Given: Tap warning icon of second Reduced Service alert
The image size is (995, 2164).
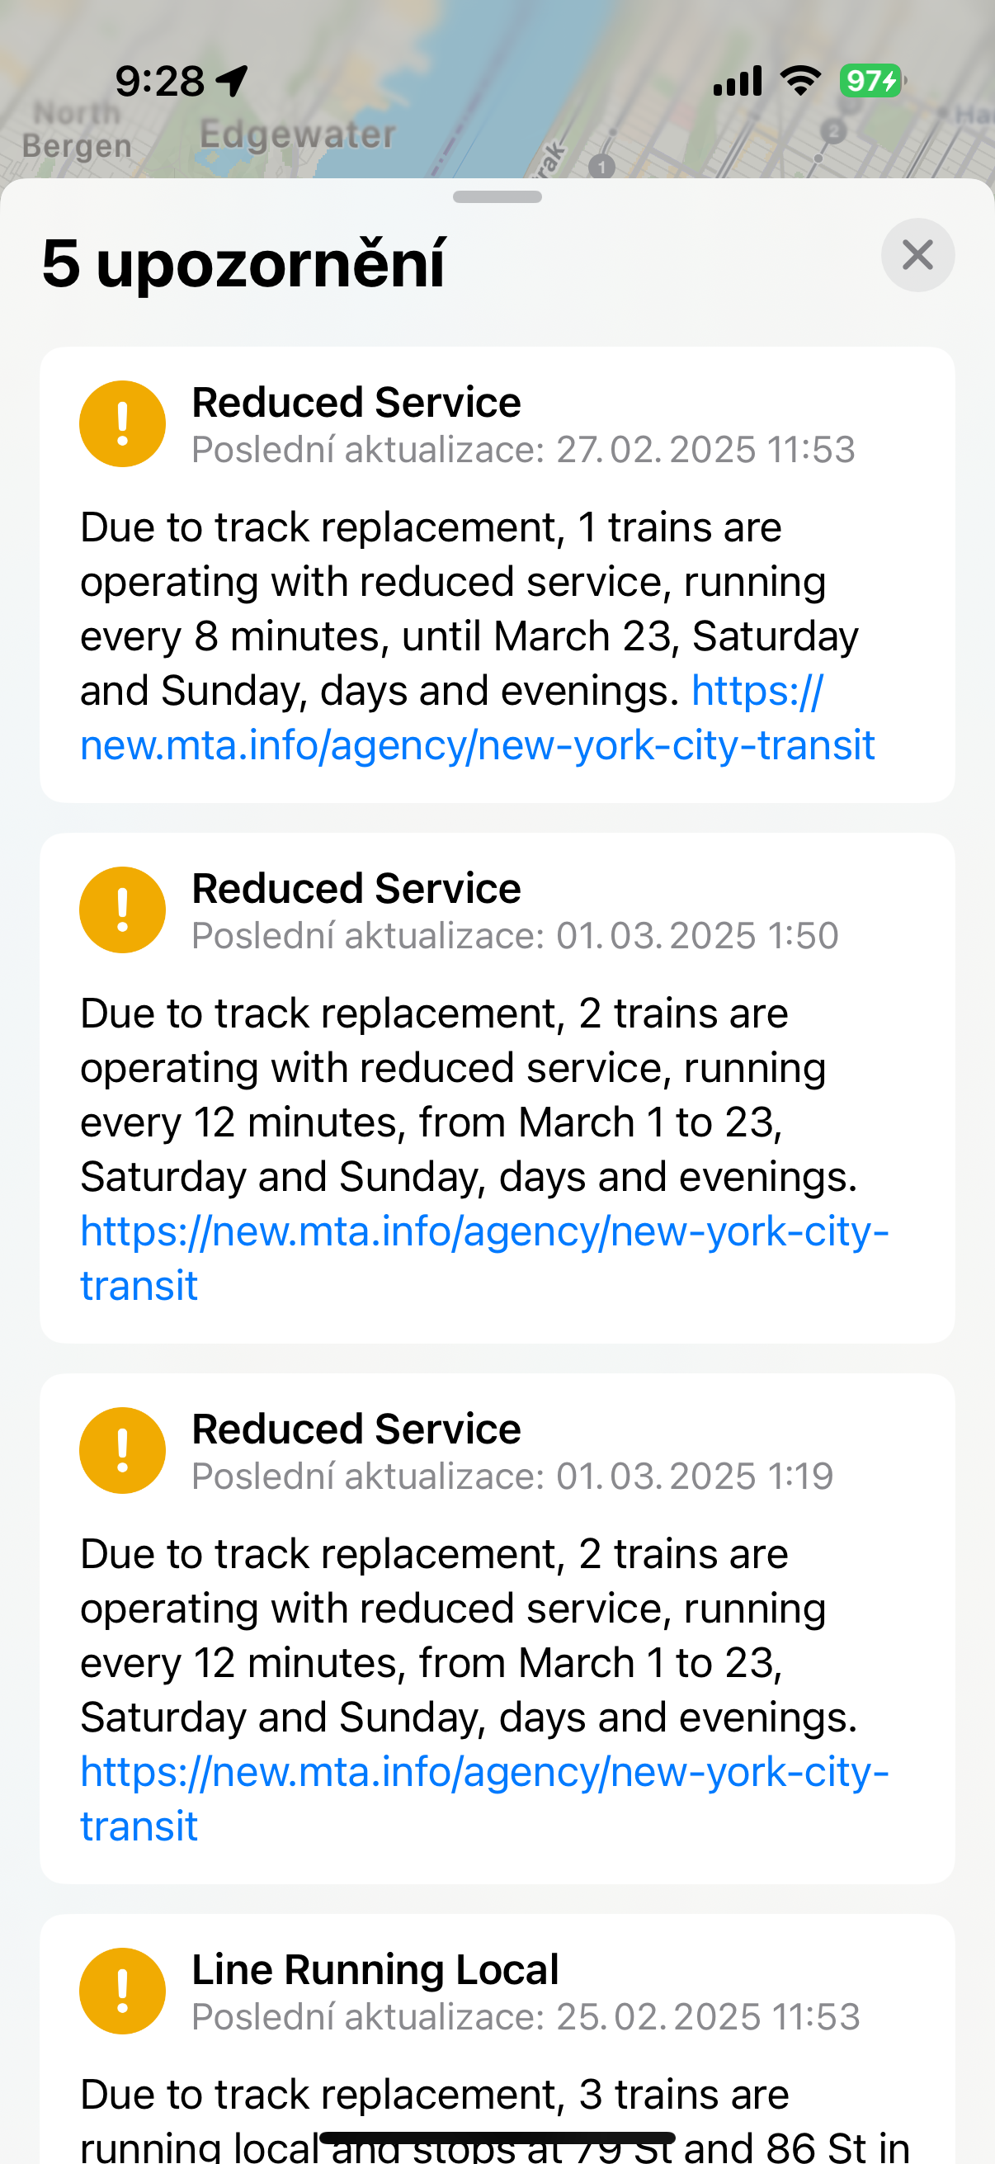Looking at the screenshot, I should (x=123, y=909).
